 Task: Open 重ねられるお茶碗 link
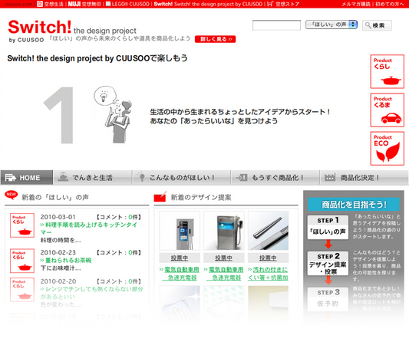[x=66, y=261]
